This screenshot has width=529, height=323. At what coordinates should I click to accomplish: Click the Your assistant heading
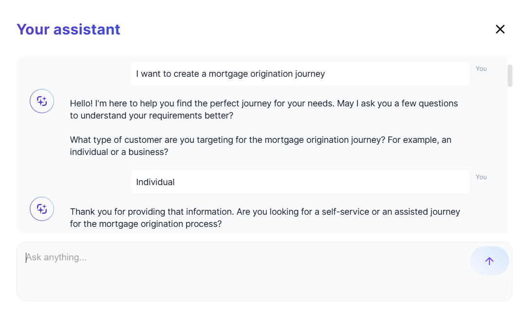tap(68, 29)
